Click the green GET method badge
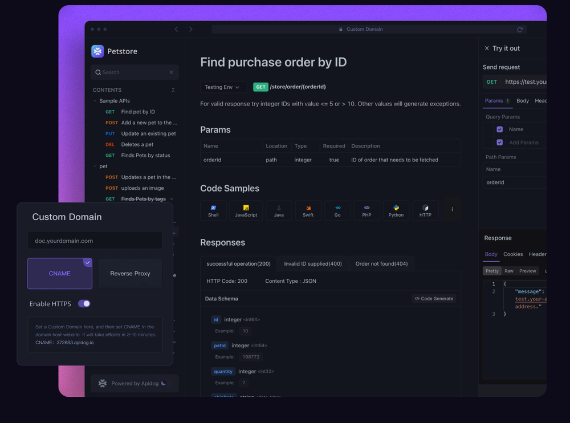 click(260, 87)
